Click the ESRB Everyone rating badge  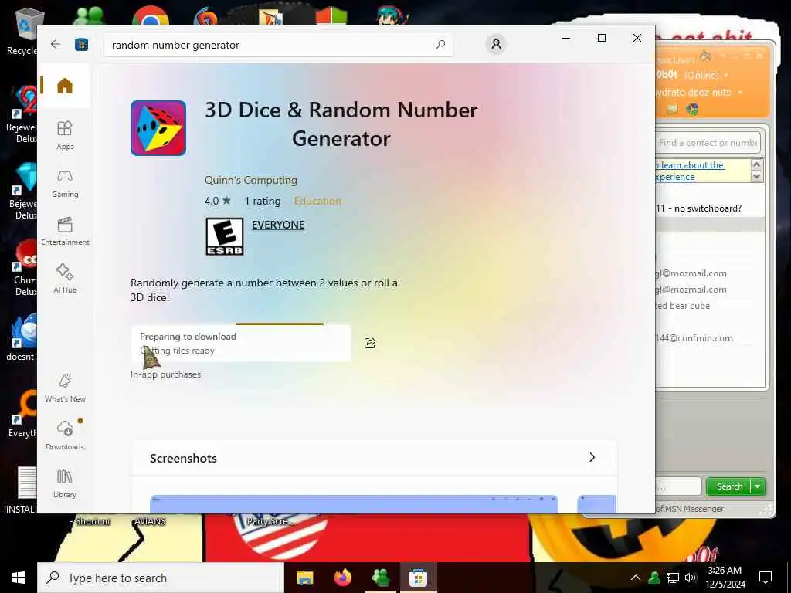pyautogui.click(x=225, y=236)
